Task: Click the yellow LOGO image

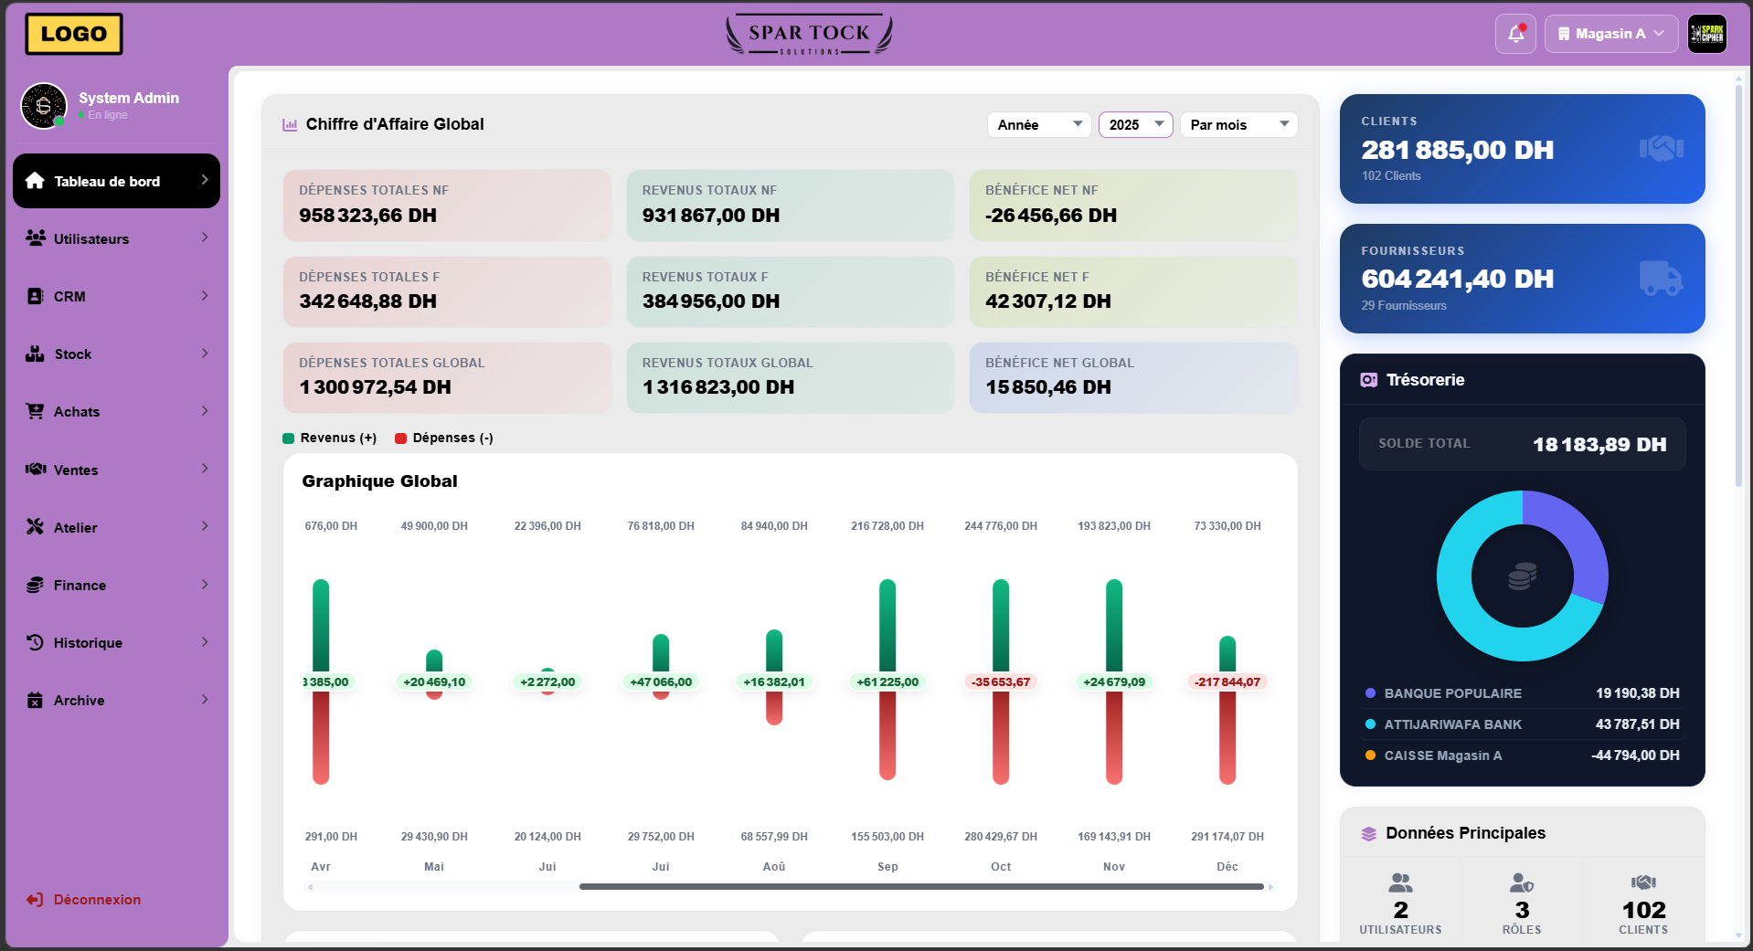Action: pos(74,34)
